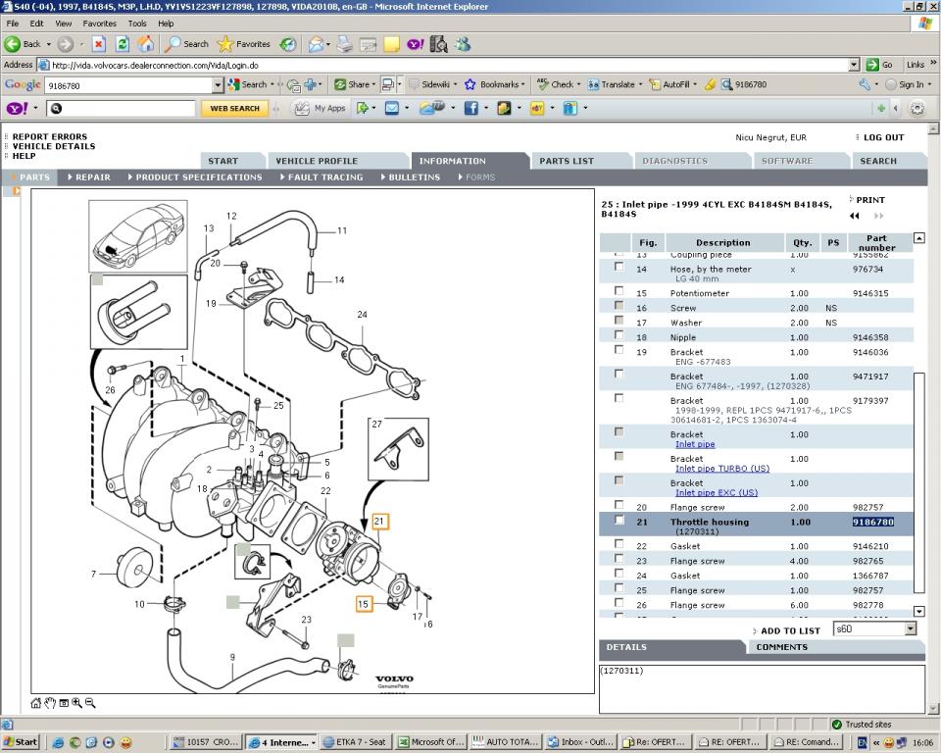Screen dimensions: 941x753
Task: Tick checkbox for Fig 15 Potentiometer row
Action: pyautogui.click(x=619, y=290)
